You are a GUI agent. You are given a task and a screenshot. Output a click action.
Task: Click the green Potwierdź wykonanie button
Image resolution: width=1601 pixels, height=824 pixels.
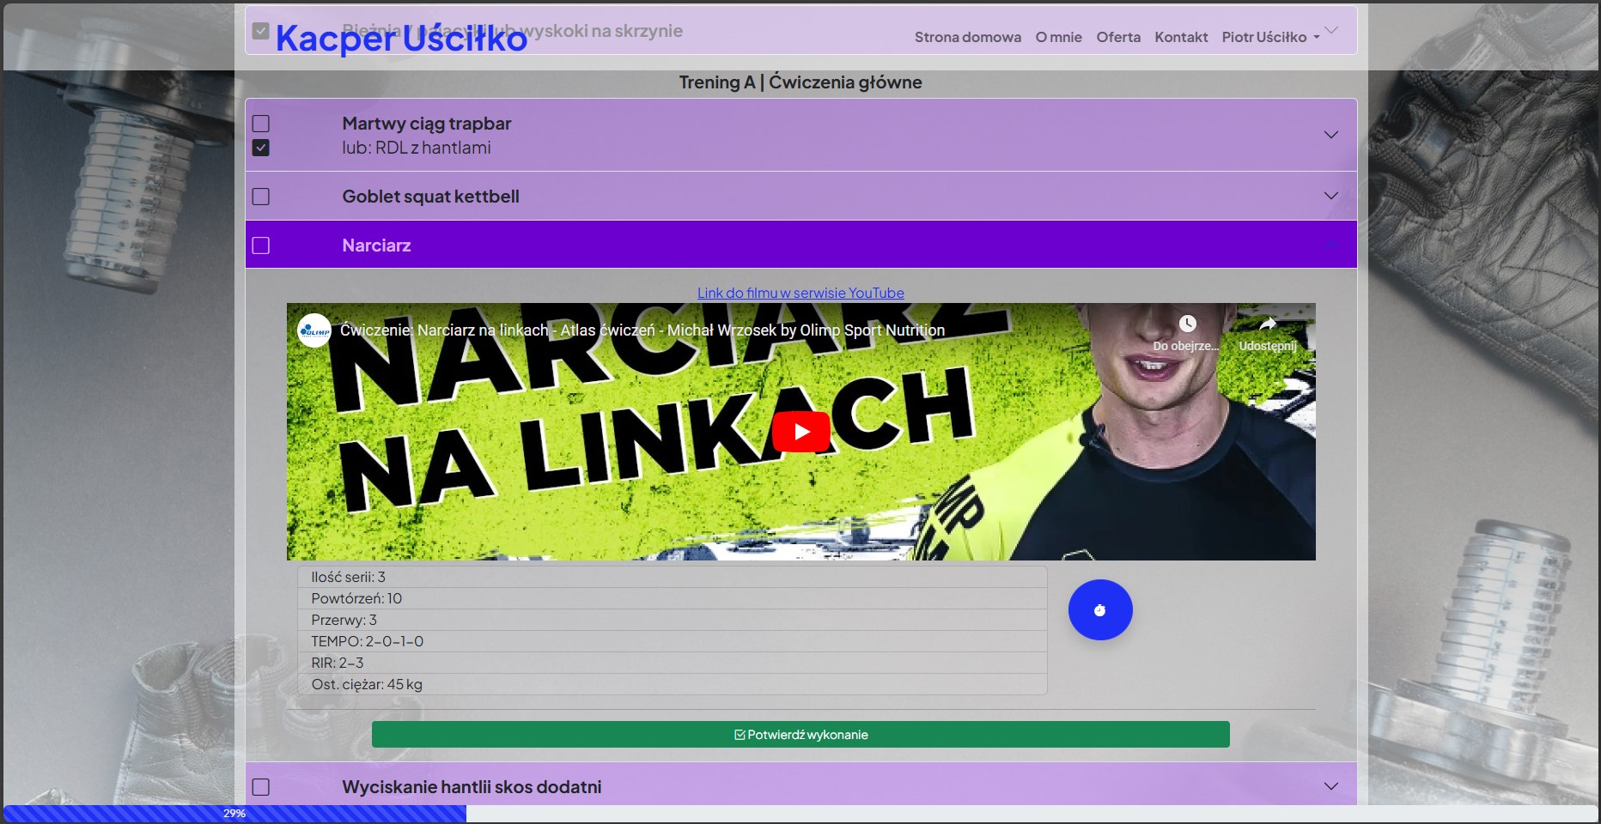800,735
